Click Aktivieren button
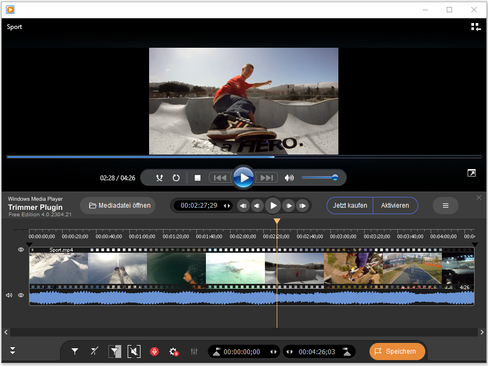Viewport: 488px width, 366px height. coord(395,206)
